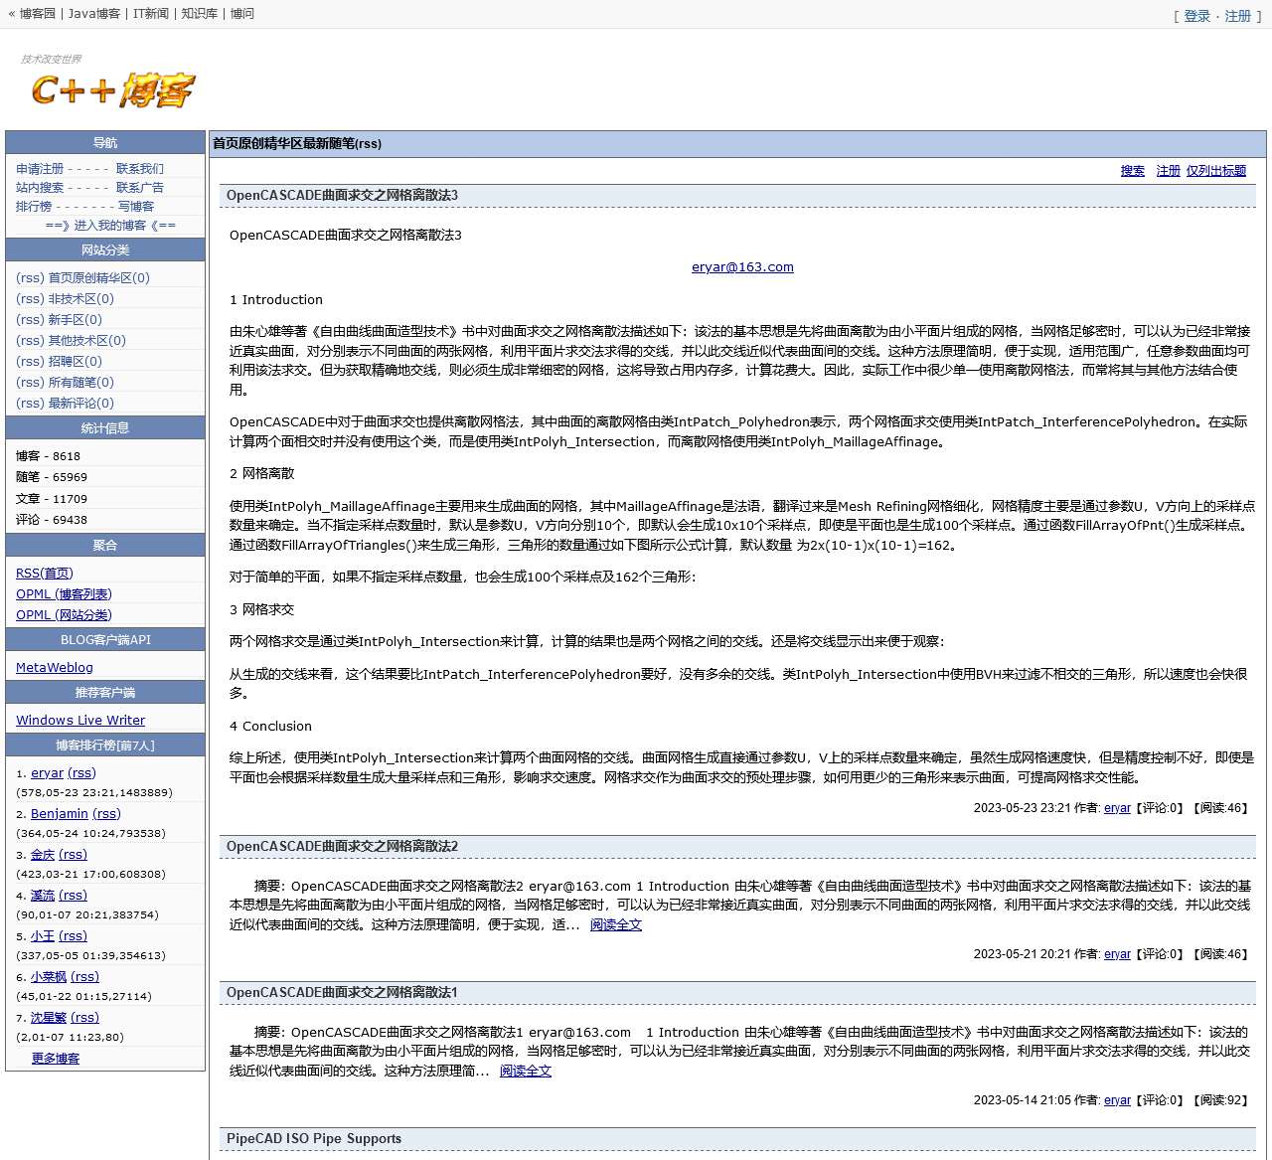Open IT新闻 in top navigation

(x=151, y=14)
